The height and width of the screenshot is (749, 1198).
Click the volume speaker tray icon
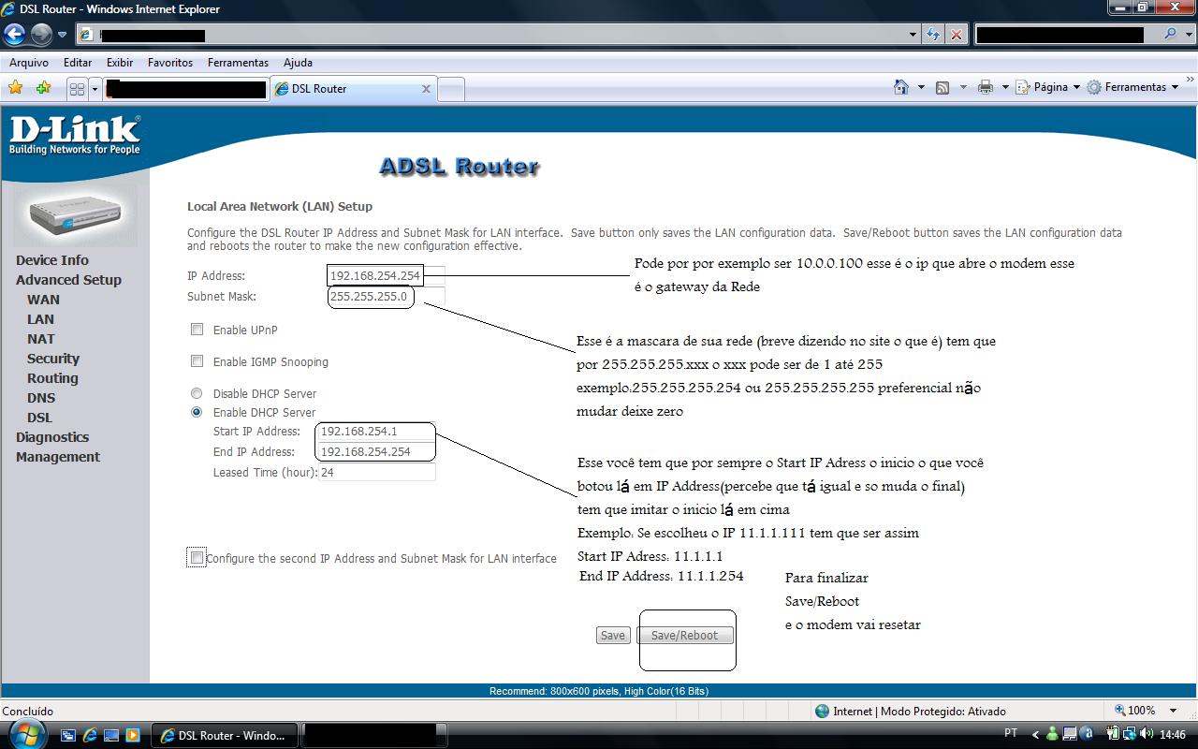point(1147,734)
